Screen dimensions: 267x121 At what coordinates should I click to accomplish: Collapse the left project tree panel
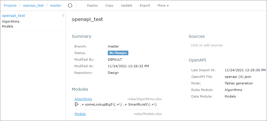pyautogui.click(x=63, y=16)
